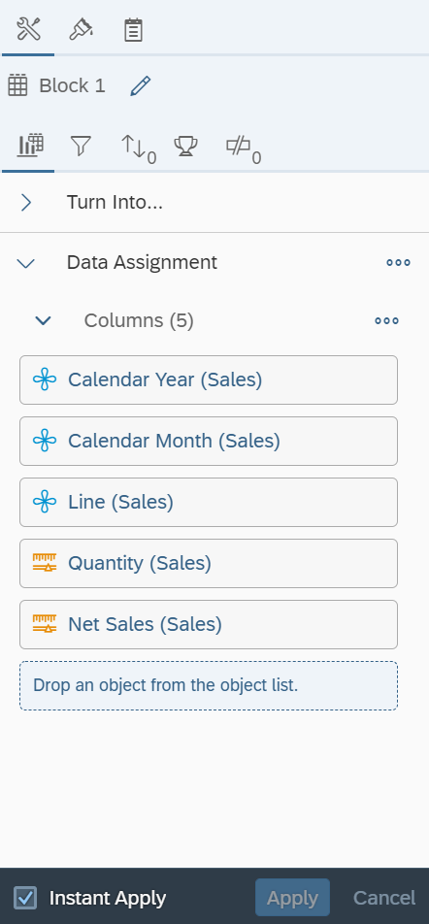Switch to the Format paintbrush tab
Screen dimensions: 429x924
tap(81, 29)
